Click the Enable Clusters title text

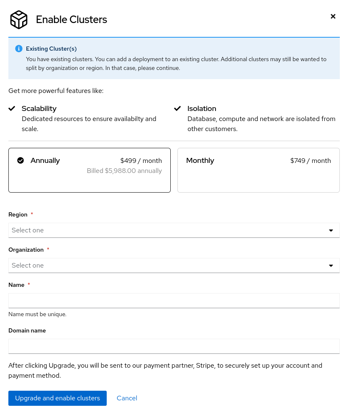pyautogui.click(x=71, y=19)
